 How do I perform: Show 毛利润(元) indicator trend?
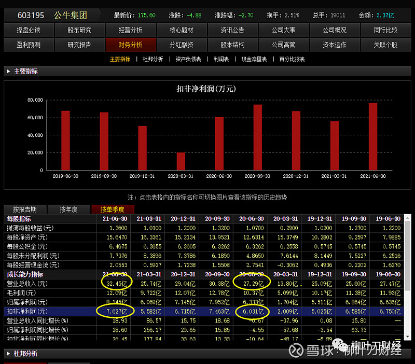click(21, 293)
